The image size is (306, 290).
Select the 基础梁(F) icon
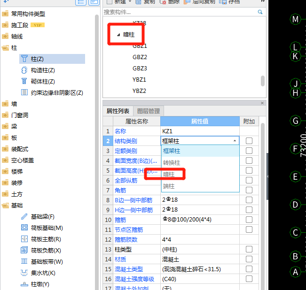tap(24, 216)
